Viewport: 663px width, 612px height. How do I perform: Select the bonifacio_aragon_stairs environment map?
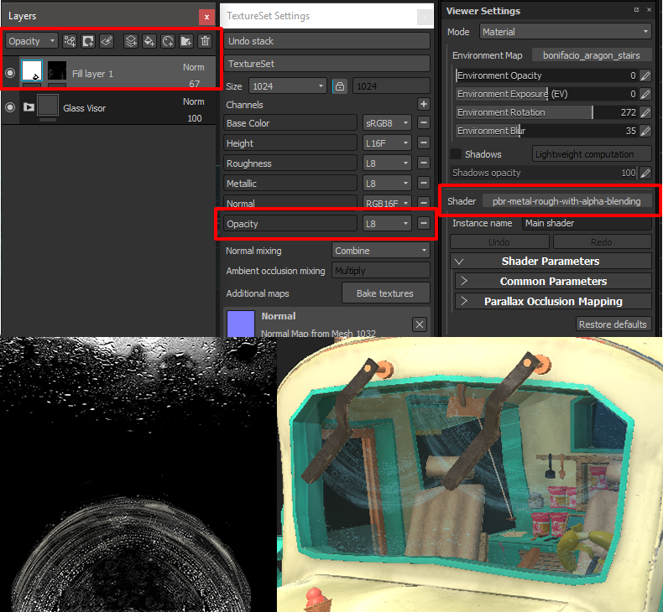(591, 55)
